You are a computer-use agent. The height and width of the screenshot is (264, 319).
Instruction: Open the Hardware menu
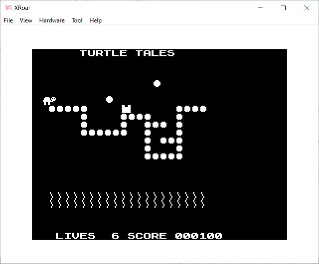point(52,20)
